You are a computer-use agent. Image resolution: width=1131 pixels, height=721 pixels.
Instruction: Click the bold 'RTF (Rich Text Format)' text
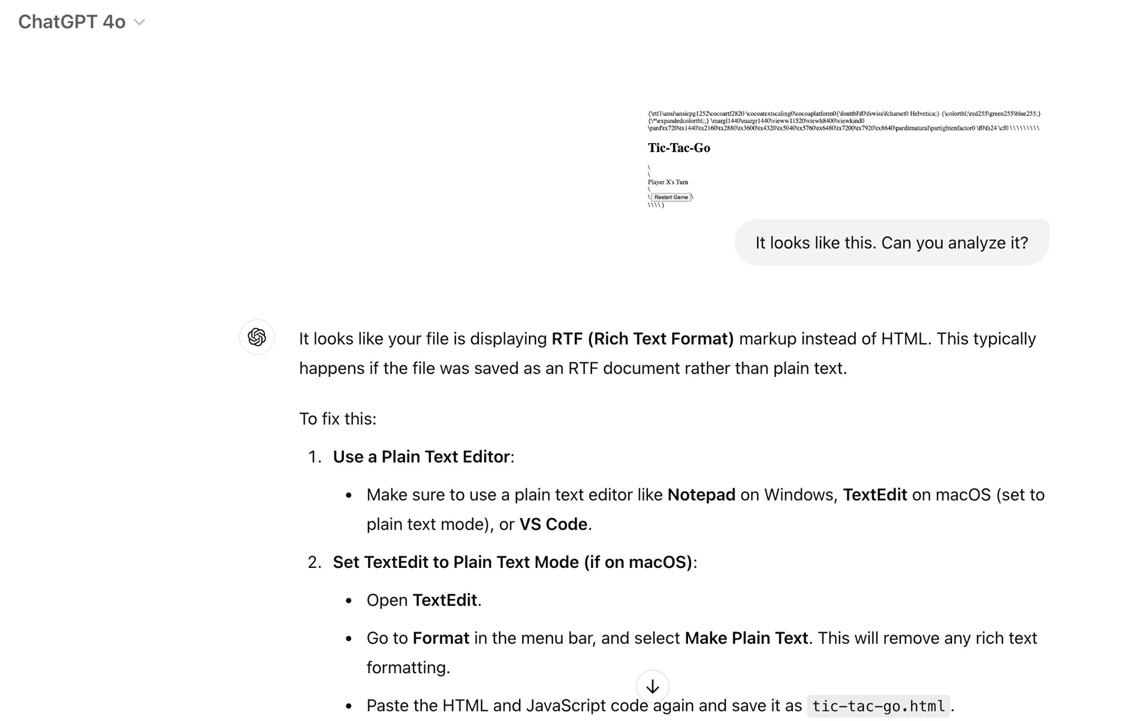pos(642,339)
